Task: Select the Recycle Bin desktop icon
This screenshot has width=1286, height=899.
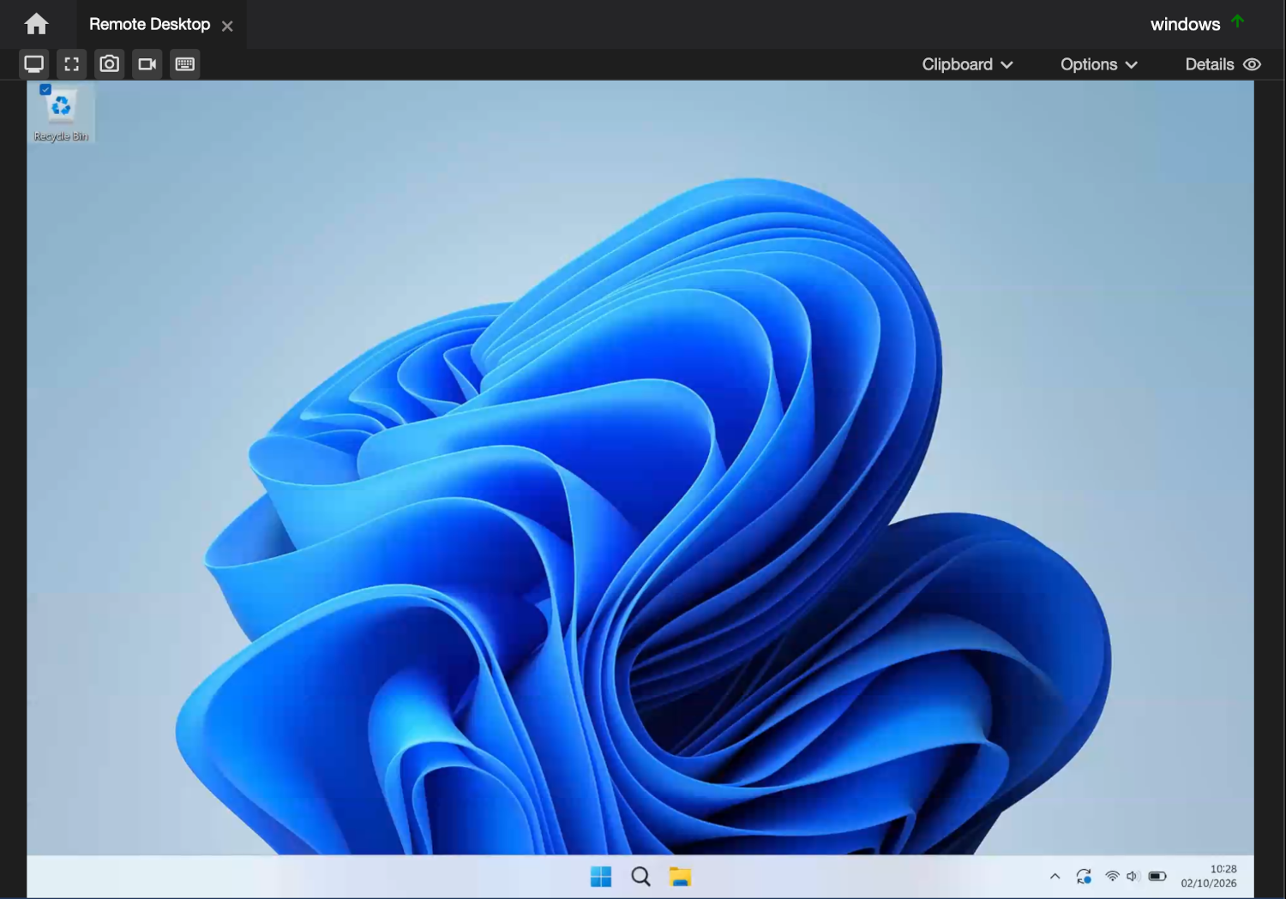Action: 61,112
